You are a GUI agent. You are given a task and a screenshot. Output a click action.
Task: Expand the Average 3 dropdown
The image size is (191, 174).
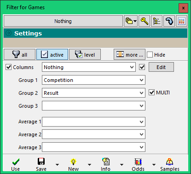tap(93, 147)
